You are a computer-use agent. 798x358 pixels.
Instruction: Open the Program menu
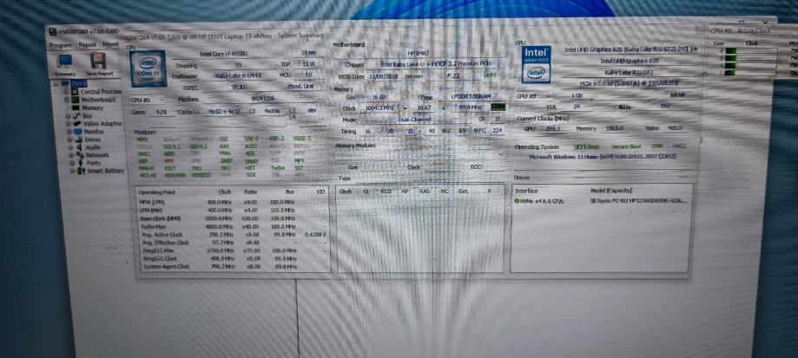(61, 45)
